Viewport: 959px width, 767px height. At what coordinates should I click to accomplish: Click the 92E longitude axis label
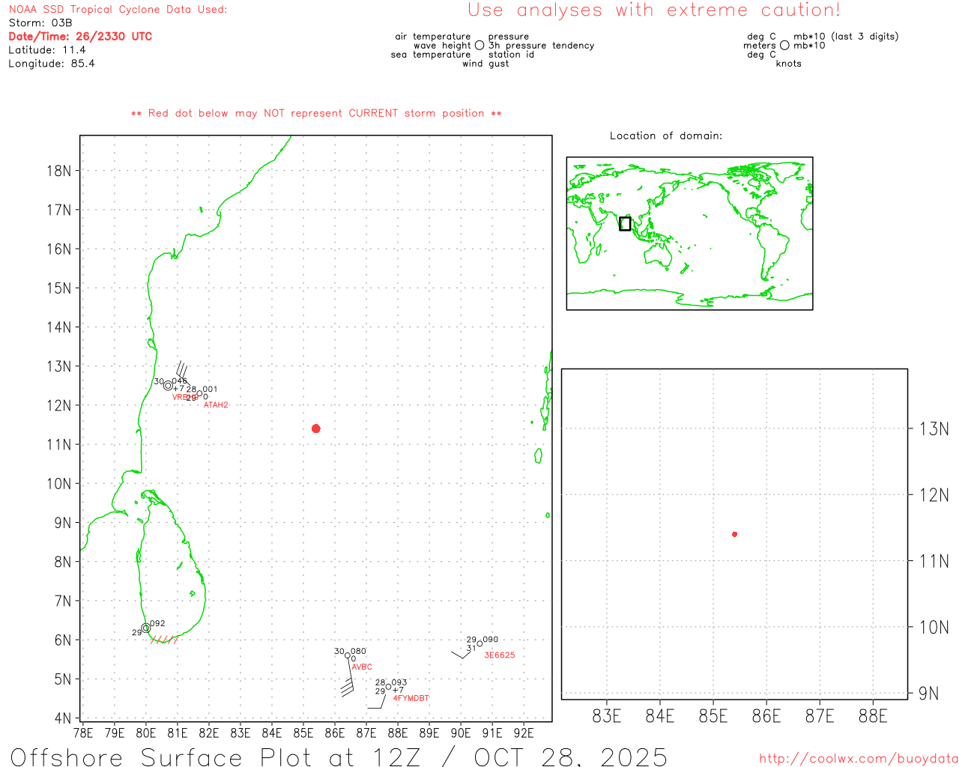[524, 733]
